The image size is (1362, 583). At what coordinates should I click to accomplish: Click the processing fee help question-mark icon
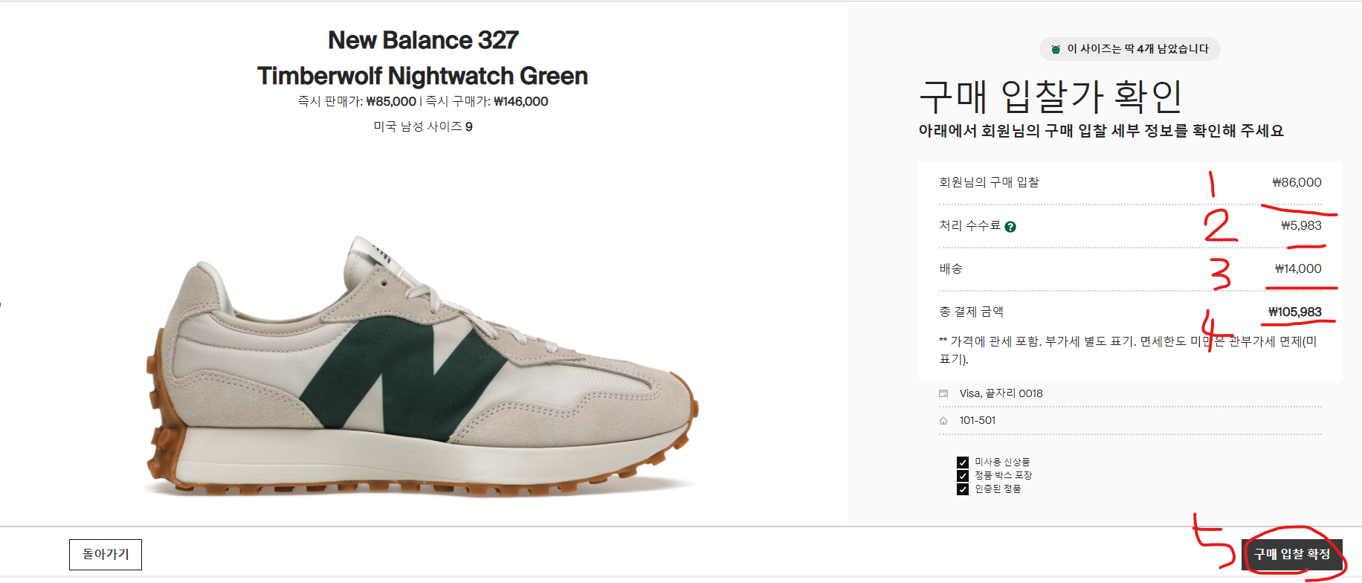point(1010,227)
